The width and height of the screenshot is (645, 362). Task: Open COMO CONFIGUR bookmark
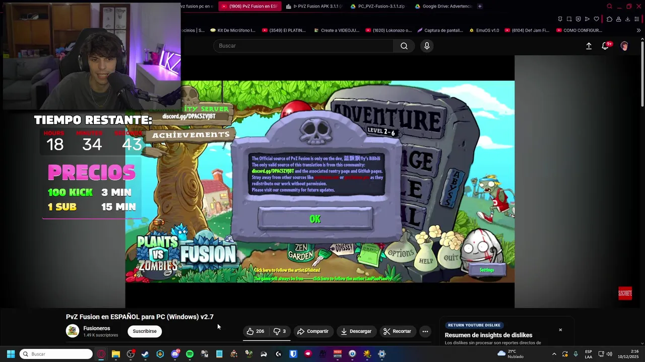pos(579,30)
